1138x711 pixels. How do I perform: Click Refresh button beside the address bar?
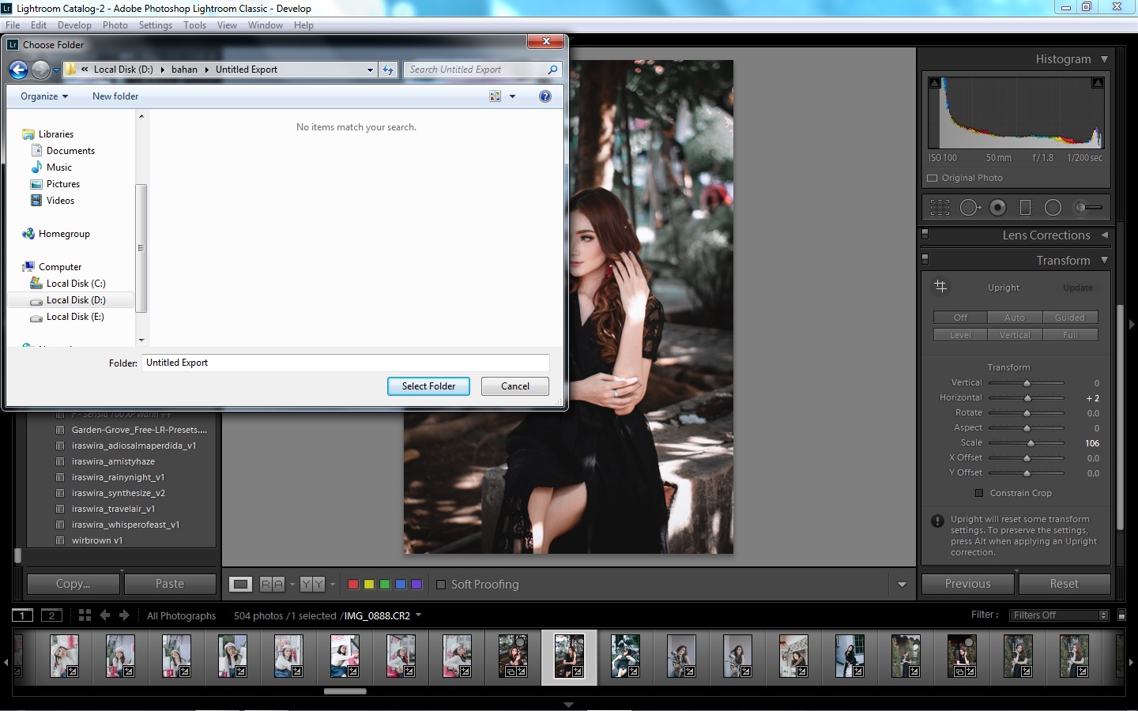coord(388,70)
